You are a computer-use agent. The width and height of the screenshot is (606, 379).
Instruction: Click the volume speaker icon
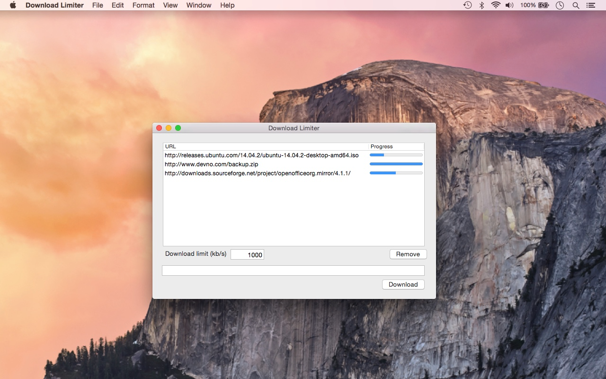tap(509, 5)
